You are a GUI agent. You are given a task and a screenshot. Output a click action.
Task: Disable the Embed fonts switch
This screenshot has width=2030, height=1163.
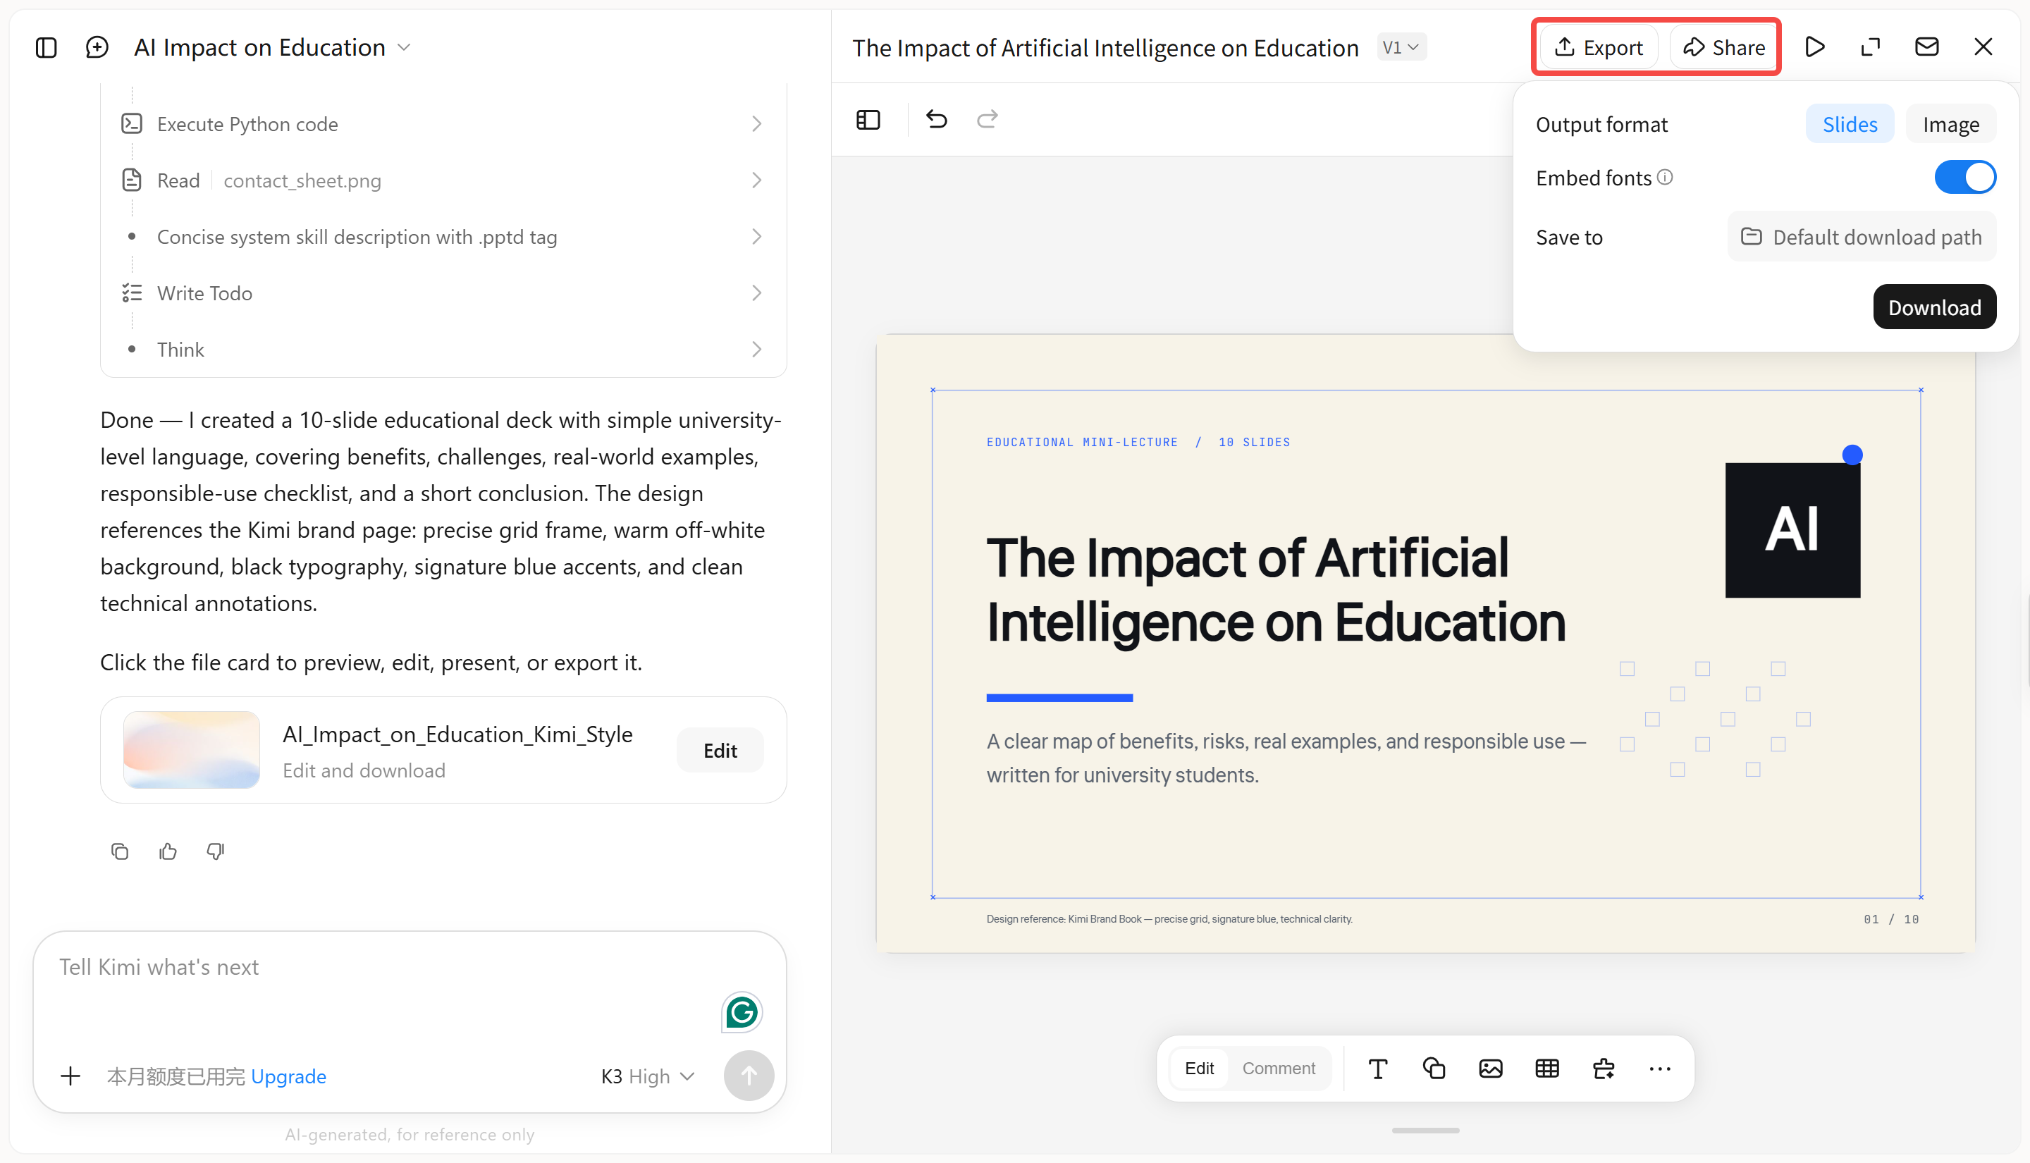[1964, 178]
